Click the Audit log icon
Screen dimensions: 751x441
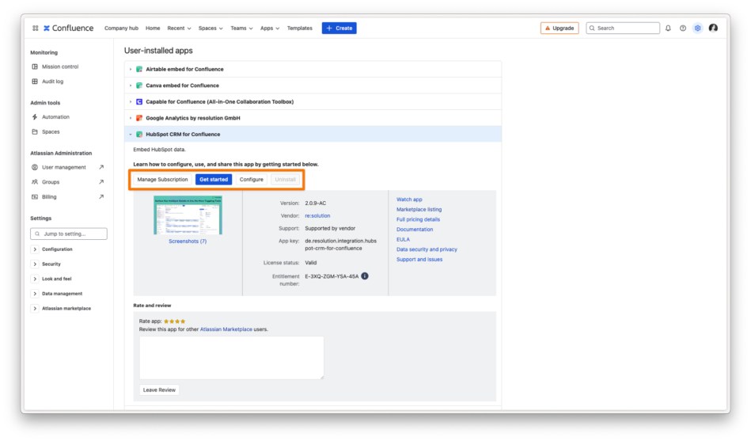pyautogui.click(x=35, y=82)
